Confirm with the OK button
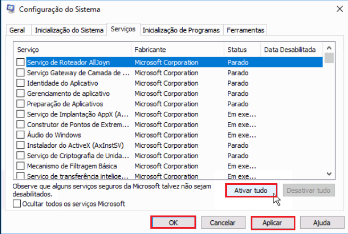The width and height of the screenshot is (348, 234). pos(173,222)
